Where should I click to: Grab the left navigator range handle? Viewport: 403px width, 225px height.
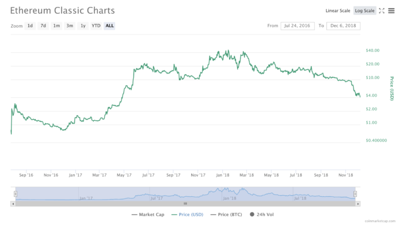coord(16,194)
